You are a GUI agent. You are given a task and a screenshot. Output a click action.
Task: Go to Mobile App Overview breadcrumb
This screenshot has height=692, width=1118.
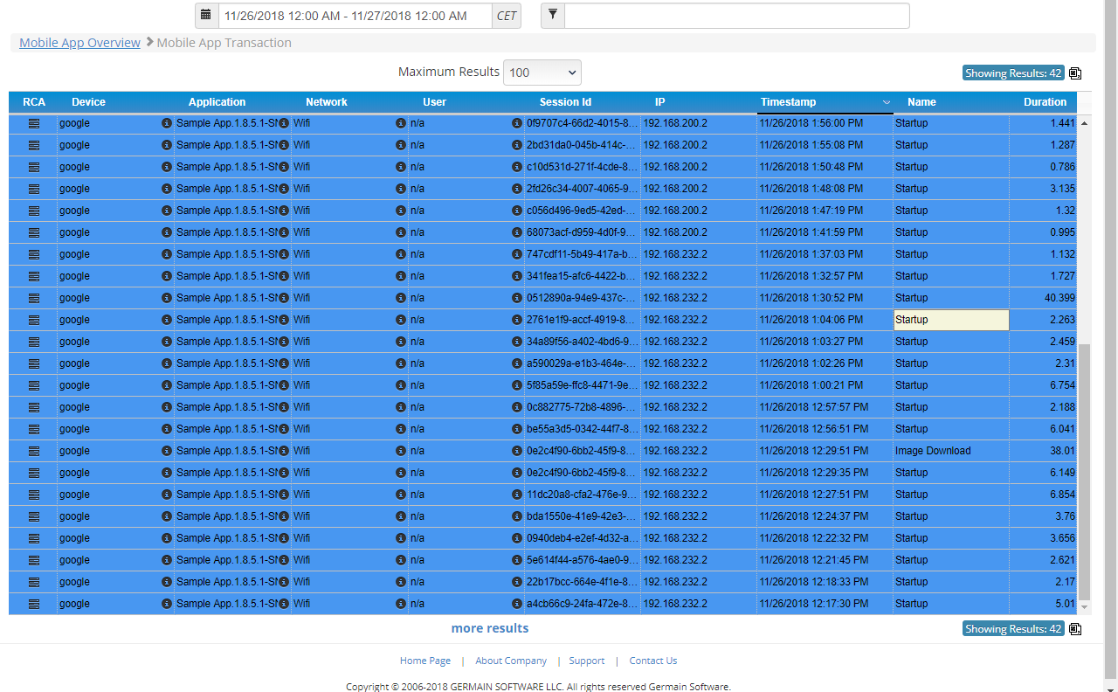(79, 43)
